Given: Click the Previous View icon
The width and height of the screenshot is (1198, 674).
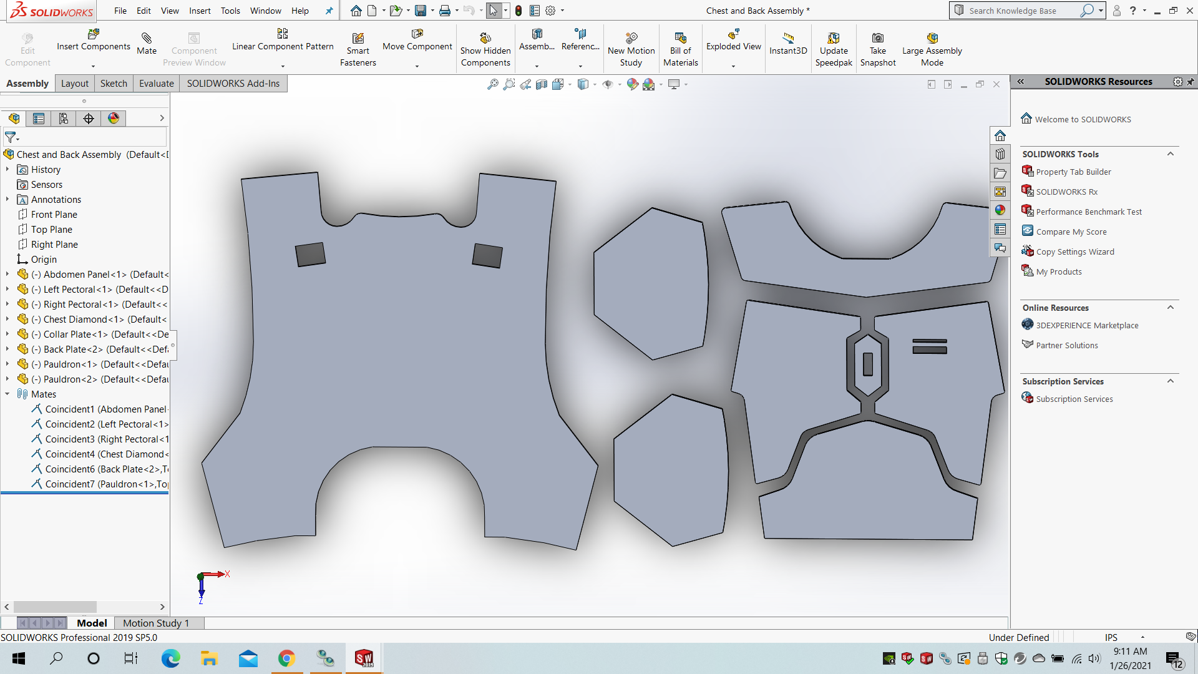Looking at the screenshot, I should point(525,84).
